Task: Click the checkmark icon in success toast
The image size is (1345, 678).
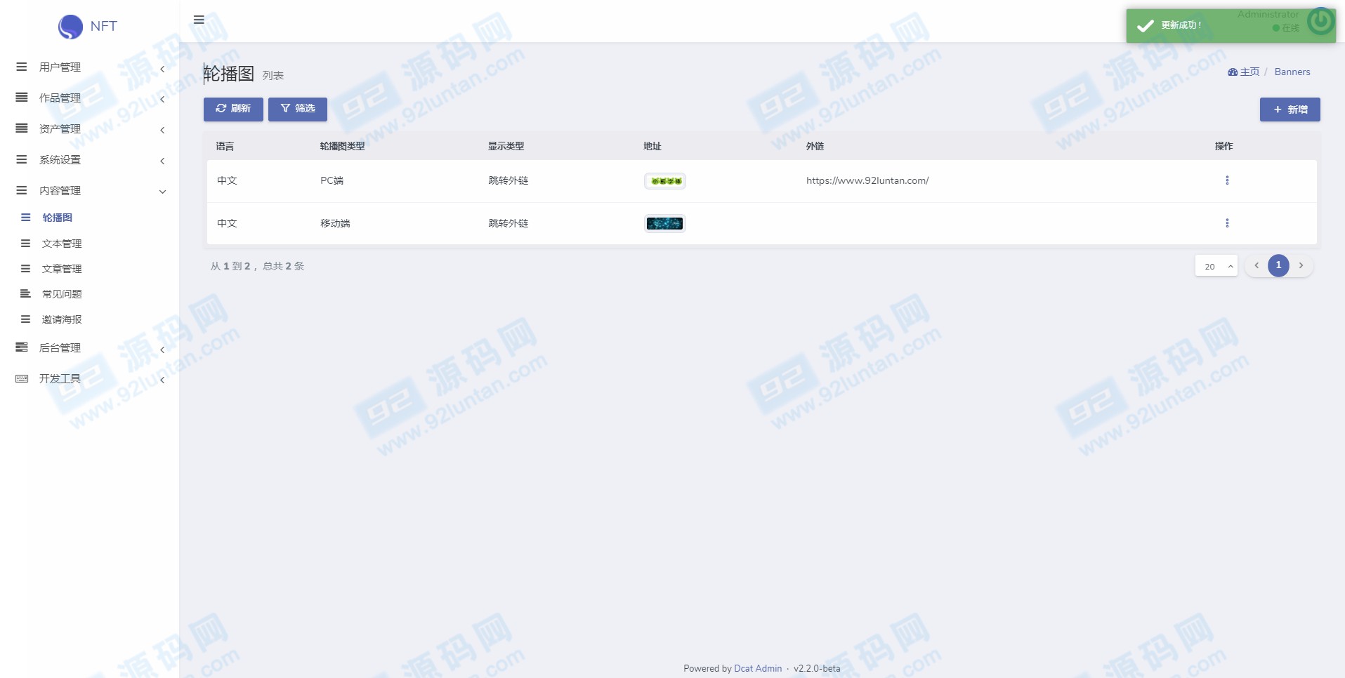Action: coord(1146,26)
